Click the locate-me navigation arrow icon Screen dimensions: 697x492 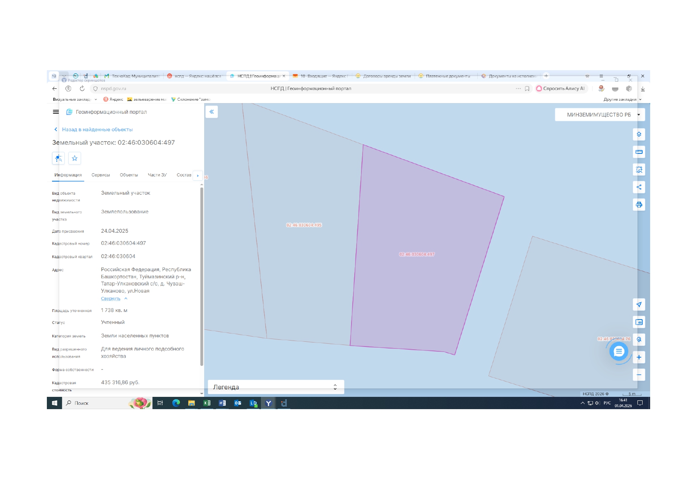coord(639,304)
